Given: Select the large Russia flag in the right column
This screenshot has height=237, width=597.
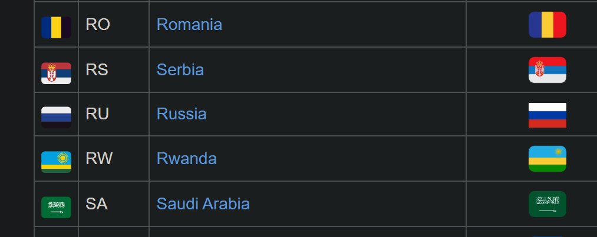Looking at the screenshot, I should pos(547,115).
